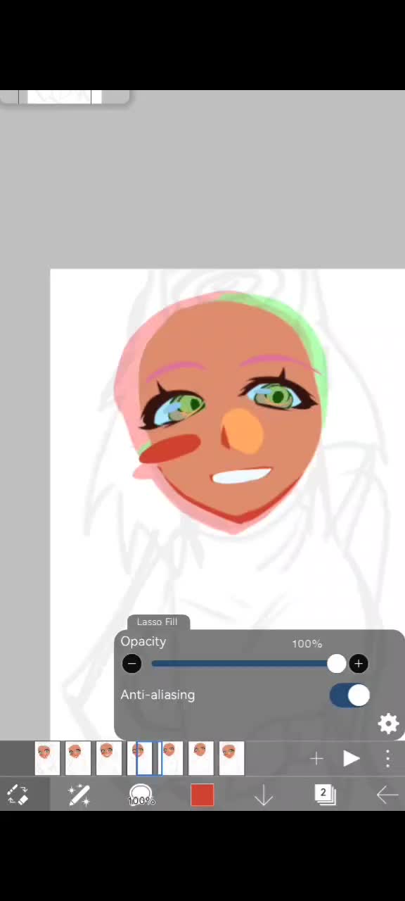Click the Lasso Fill tab label
Viewport: 405px width, 901px height.
point(157,622)
